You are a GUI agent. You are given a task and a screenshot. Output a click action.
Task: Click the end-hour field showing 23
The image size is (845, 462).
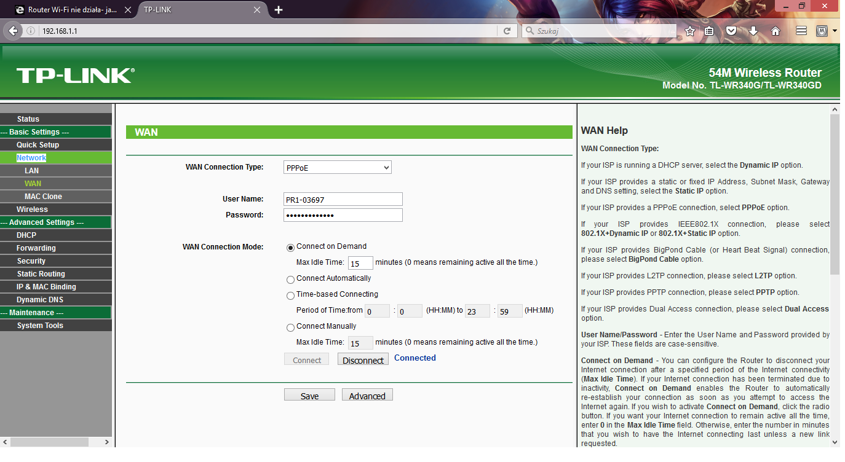click(477, 311)
